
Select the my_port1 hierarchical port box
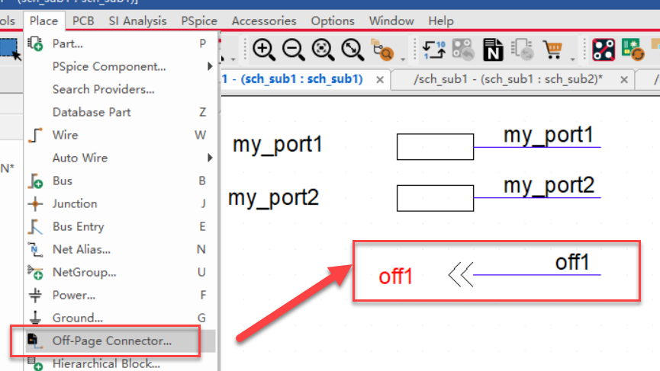(435, 147)
